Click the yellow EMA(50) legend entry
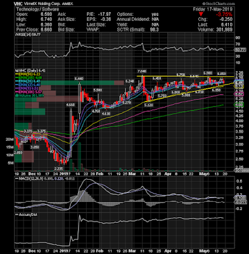Screen dimensions: 249x254 28,74
